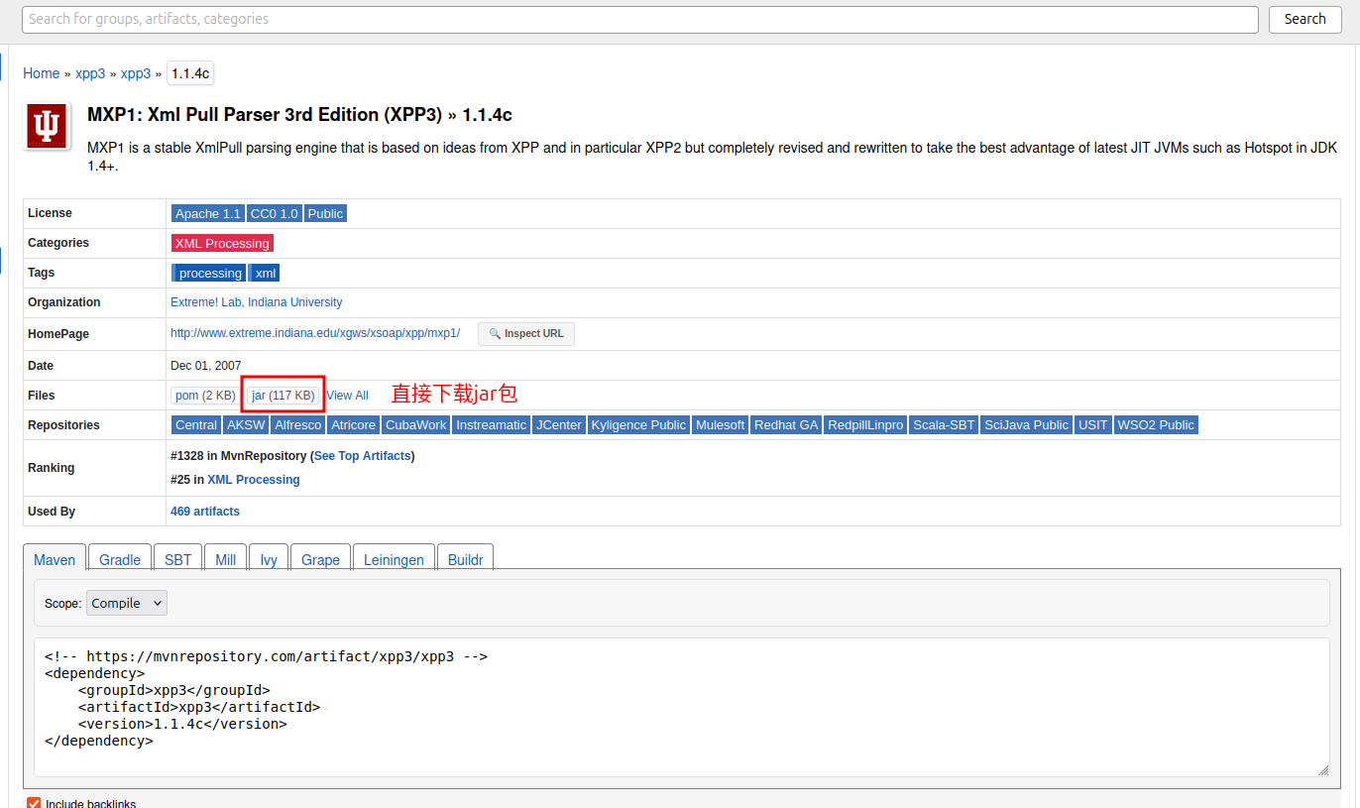Screen dimensions: 1360x808
Task: Click See Top Artifacts link
Action: (362, 456)
